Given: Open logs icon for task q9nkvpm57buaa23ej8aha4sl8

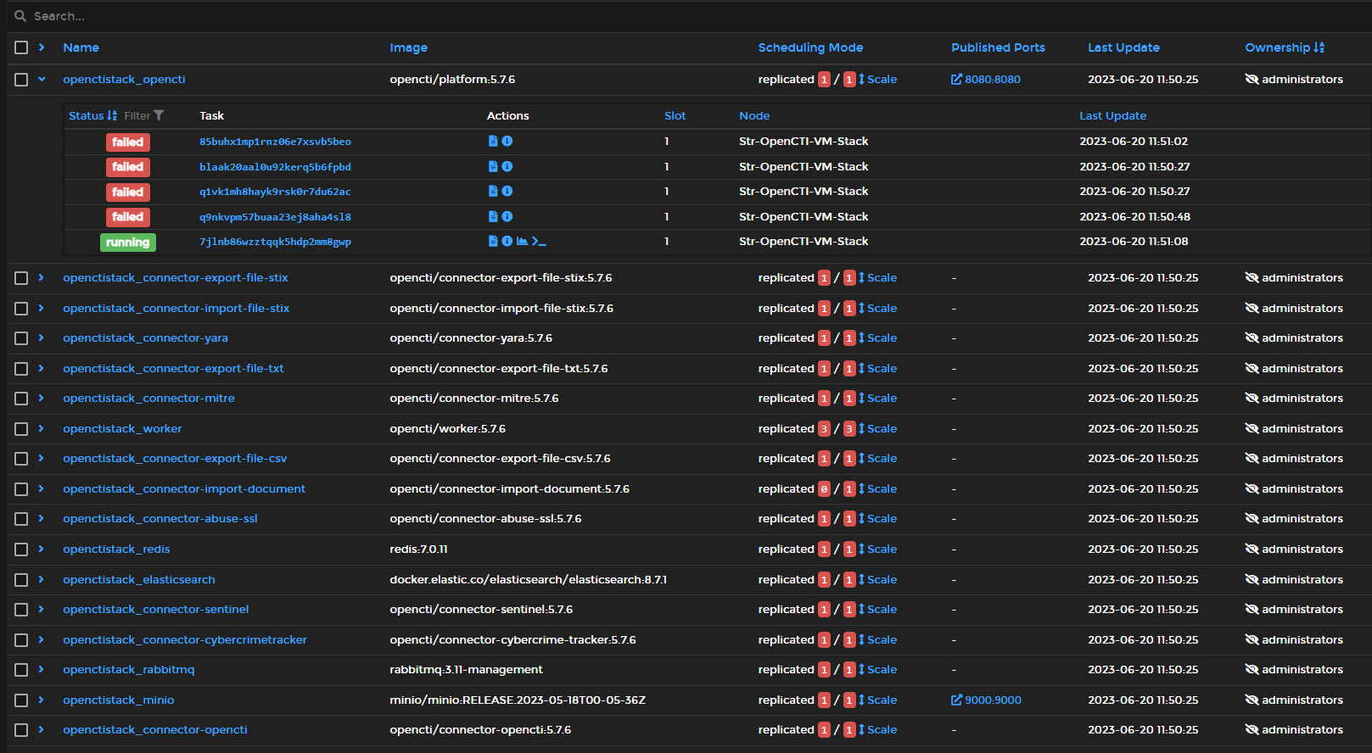Looking at the screenshot, I should [x=493, y=217].
